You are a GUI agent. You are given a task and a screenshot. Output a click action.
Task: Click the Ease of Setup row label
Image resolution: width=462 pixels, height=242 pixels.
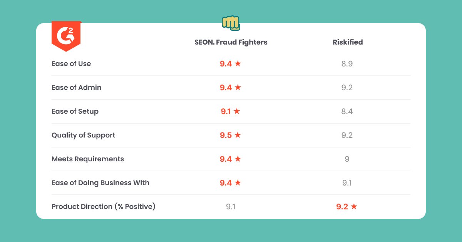[x=75, y=111]
